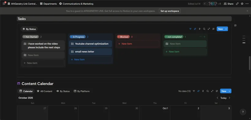Select calendar day 3 Saturday
Screen dimensions: 251x120
(216, 113)
